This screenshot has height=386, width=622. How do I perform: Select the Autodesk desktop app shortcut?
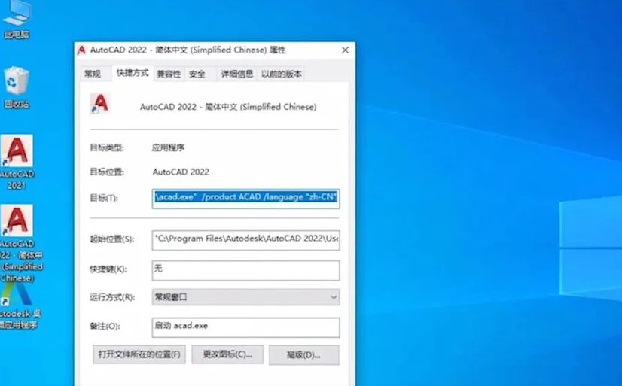pos(18,307)
